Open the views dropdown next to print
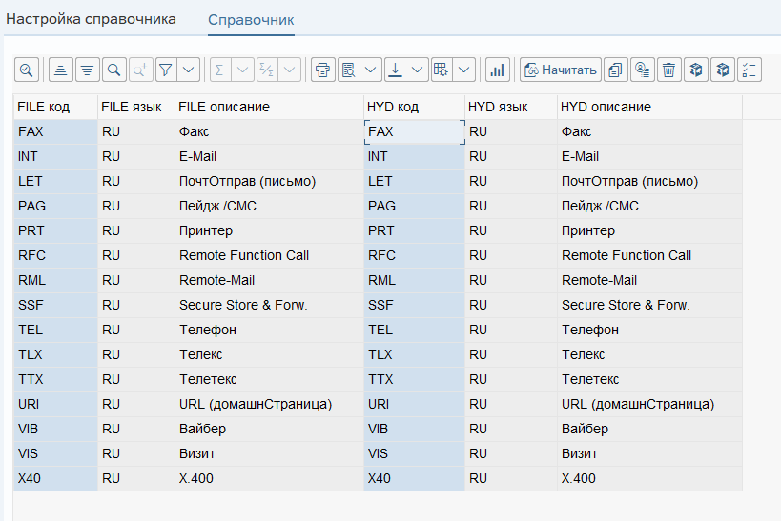781x521 pixels. [371, 70]
